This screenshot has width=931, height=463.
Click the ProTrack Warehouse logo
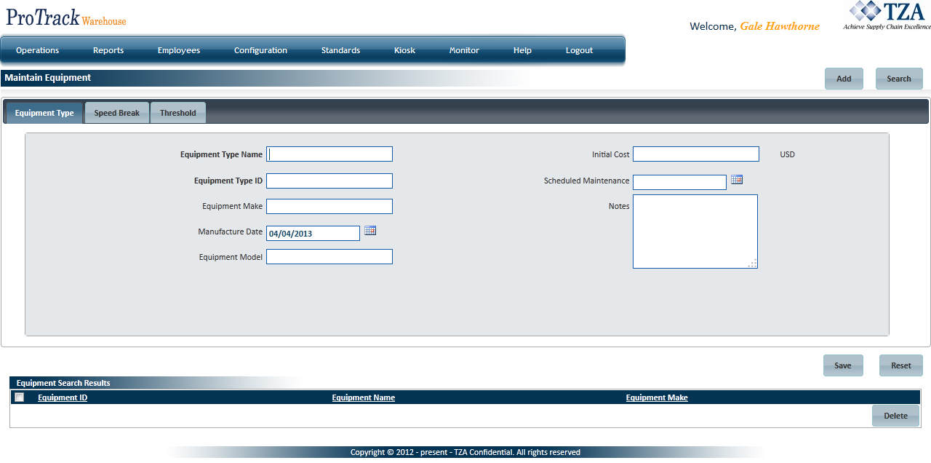pos(66,19)
